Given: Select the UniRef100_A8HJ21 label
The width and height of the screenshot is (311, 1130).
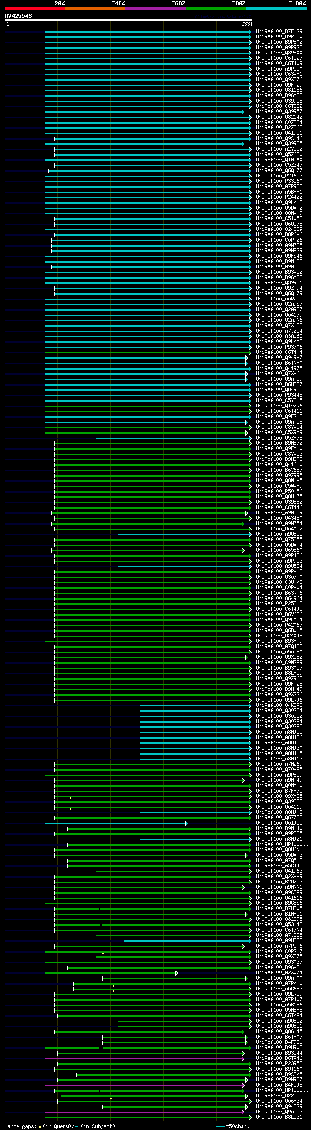Looking at the screenshot, I should coord(279,839).
